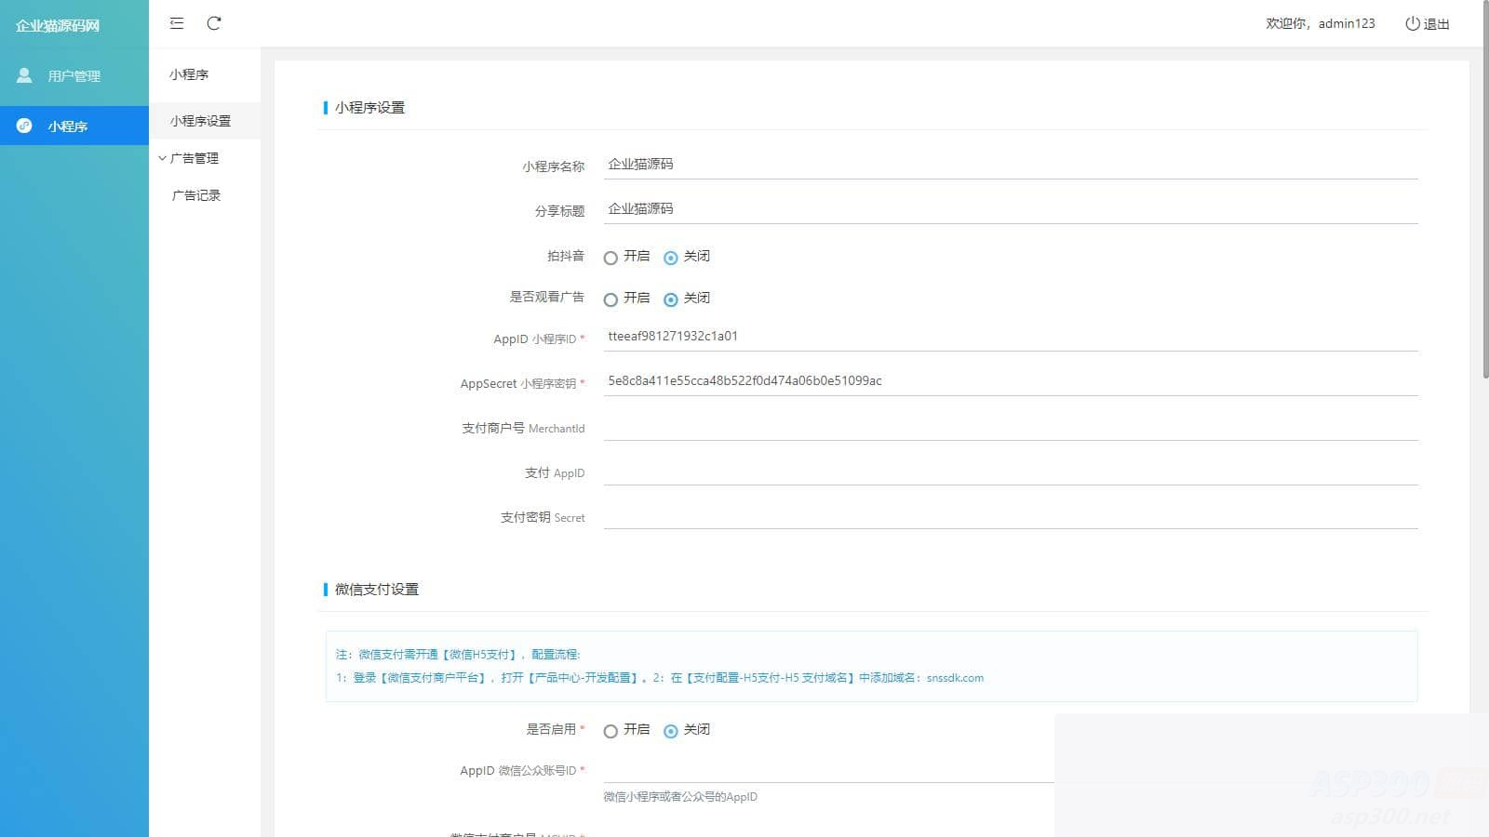
Task: Enable 拍抖音 by selecting 开启
Action: coord(611,257)
